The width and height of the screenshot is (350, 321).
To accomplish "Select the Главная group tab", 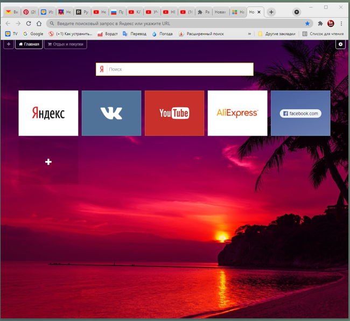I will [x=29, y=44].
